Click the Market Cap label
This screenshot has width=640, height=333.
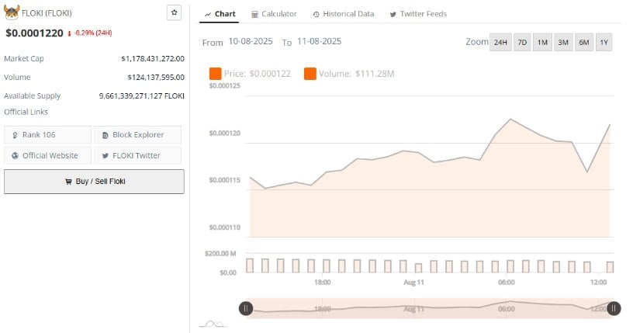[x=24, y=59]
